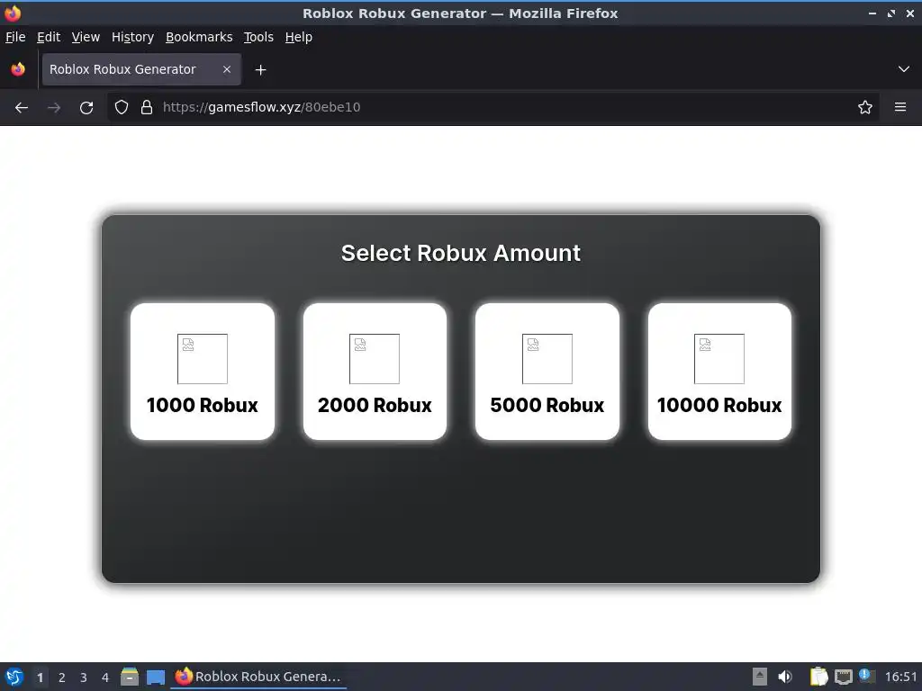Image resolution: width=922 pixels, height=691 pixels.
Task: Switch to workspace 2
Action: coord(62,678)
